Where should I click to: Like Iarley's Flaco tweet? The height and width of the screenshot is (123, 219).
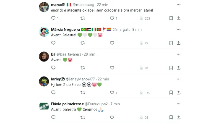pos(112,93)
